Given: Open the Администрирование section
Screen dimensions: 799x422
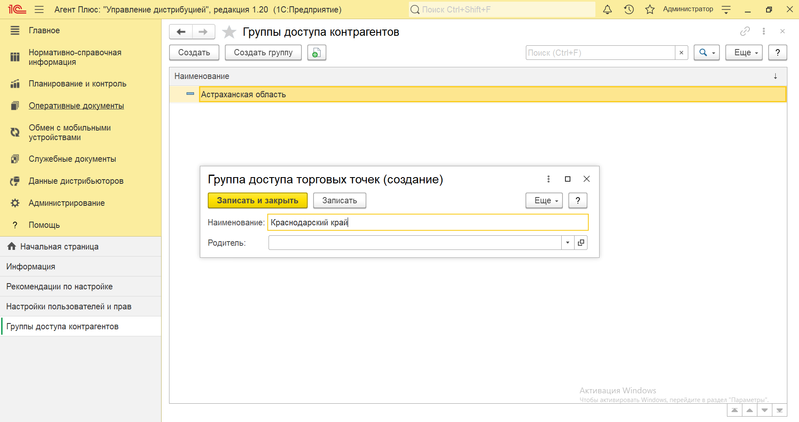Looking at the screenshot, I should click(67, 203).
